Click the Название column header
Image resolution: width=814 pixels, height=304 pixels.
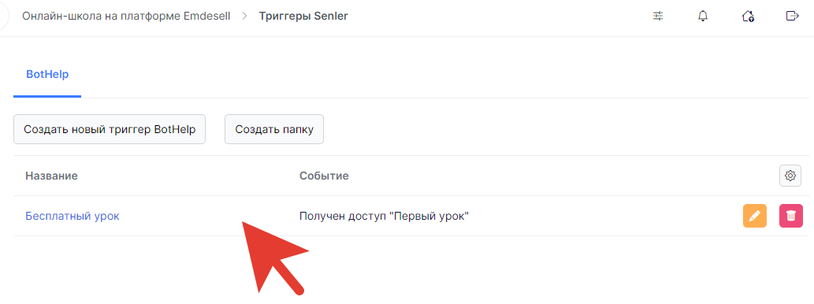pyautogui.click(x=51, y=176)
